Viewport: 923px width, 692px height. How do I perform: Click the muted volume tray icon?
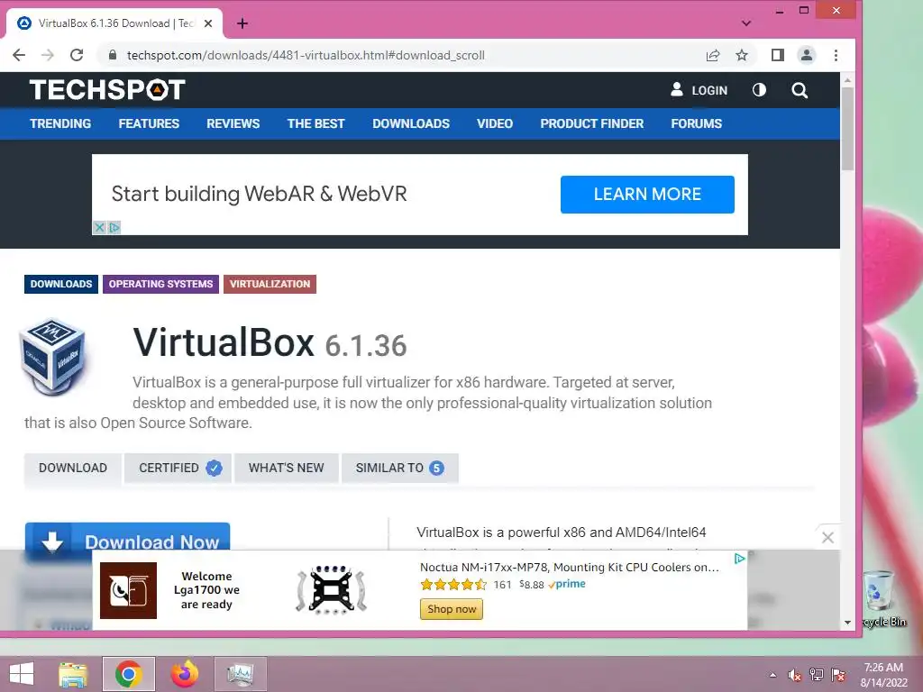795,675
